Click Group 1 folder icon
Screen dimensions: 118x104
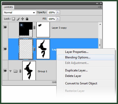[x=15, y=71]
